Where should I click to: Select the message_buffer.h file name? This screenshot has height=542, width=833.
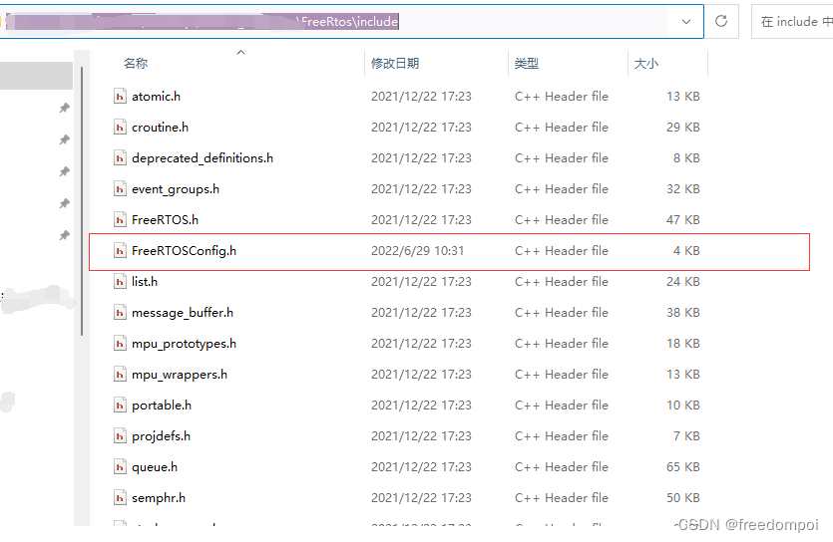(183, 313)
